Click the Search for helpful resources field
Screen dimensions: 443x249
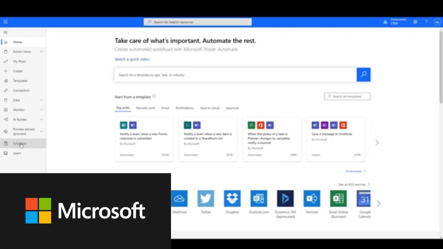pos(198,22)
